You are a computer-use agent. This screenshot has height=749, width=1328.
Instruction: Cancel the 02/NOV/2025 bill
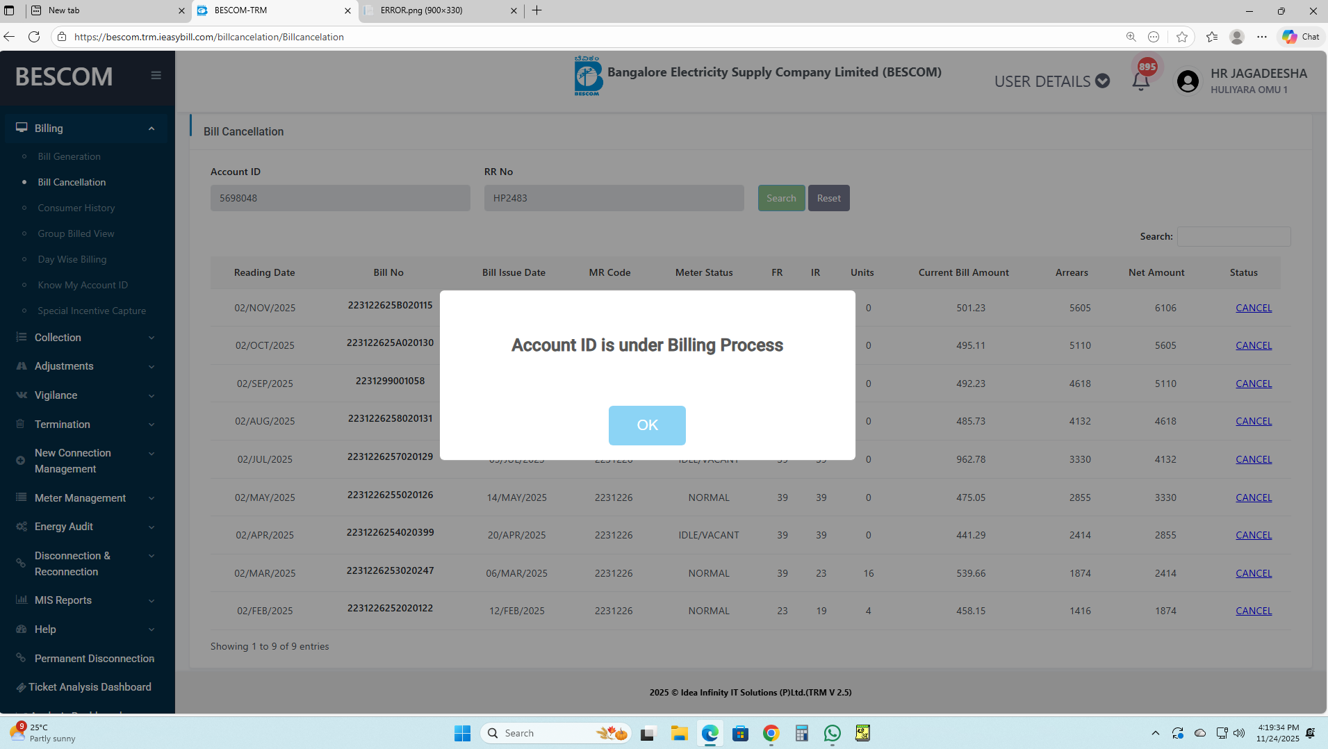(1254, 308)
